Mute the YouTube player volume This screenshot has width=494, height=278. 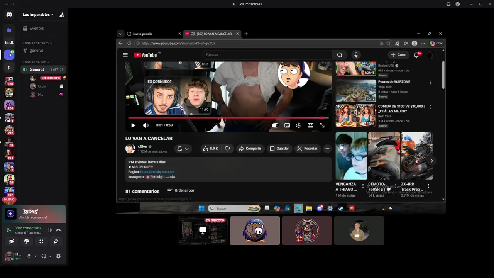point(145,125)
